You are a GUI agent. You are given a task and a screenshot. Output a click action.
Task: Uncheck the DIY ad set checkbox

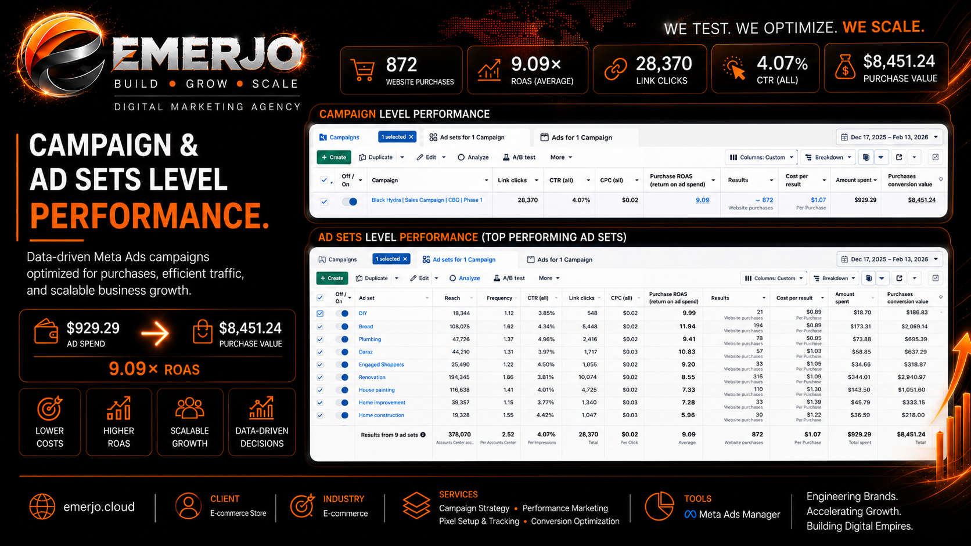[x=320, y=313]
